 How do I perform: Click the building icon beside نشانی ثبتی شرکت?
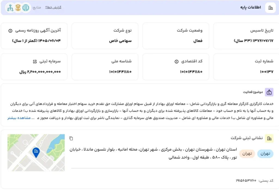click(x=269, y=138)
